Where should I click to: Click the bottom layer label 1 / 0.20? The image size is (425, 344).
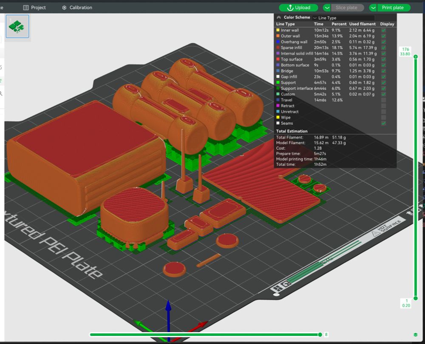[406, 303]
